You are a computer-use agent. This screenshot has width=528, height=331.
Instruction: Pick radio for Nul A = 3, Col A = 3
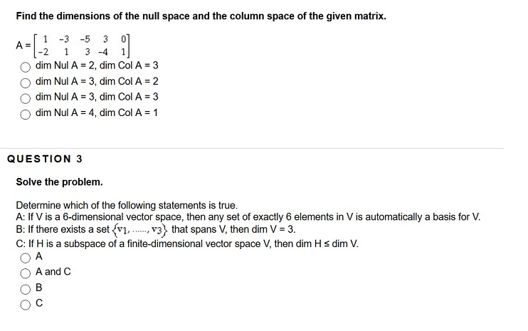click(25, 98)
